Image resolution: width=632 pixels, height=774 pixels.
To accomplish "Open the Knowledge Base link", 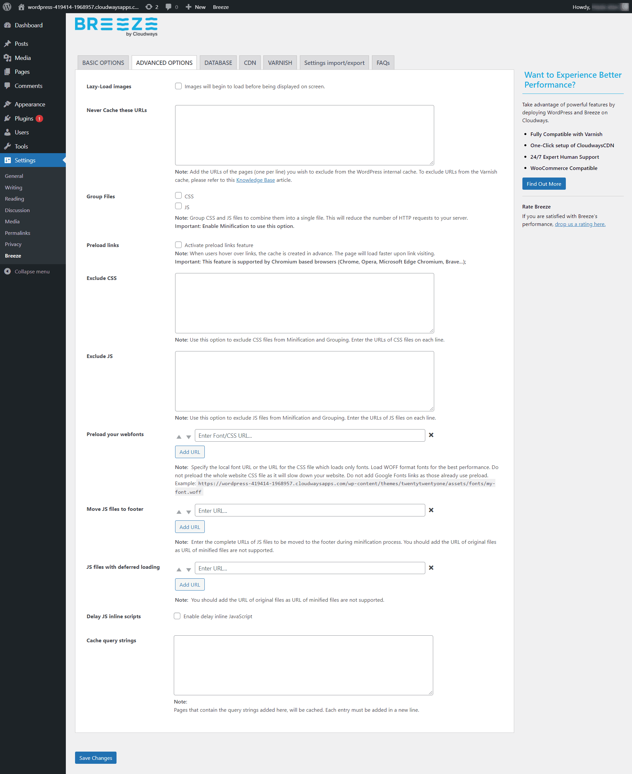I will 255,180.
